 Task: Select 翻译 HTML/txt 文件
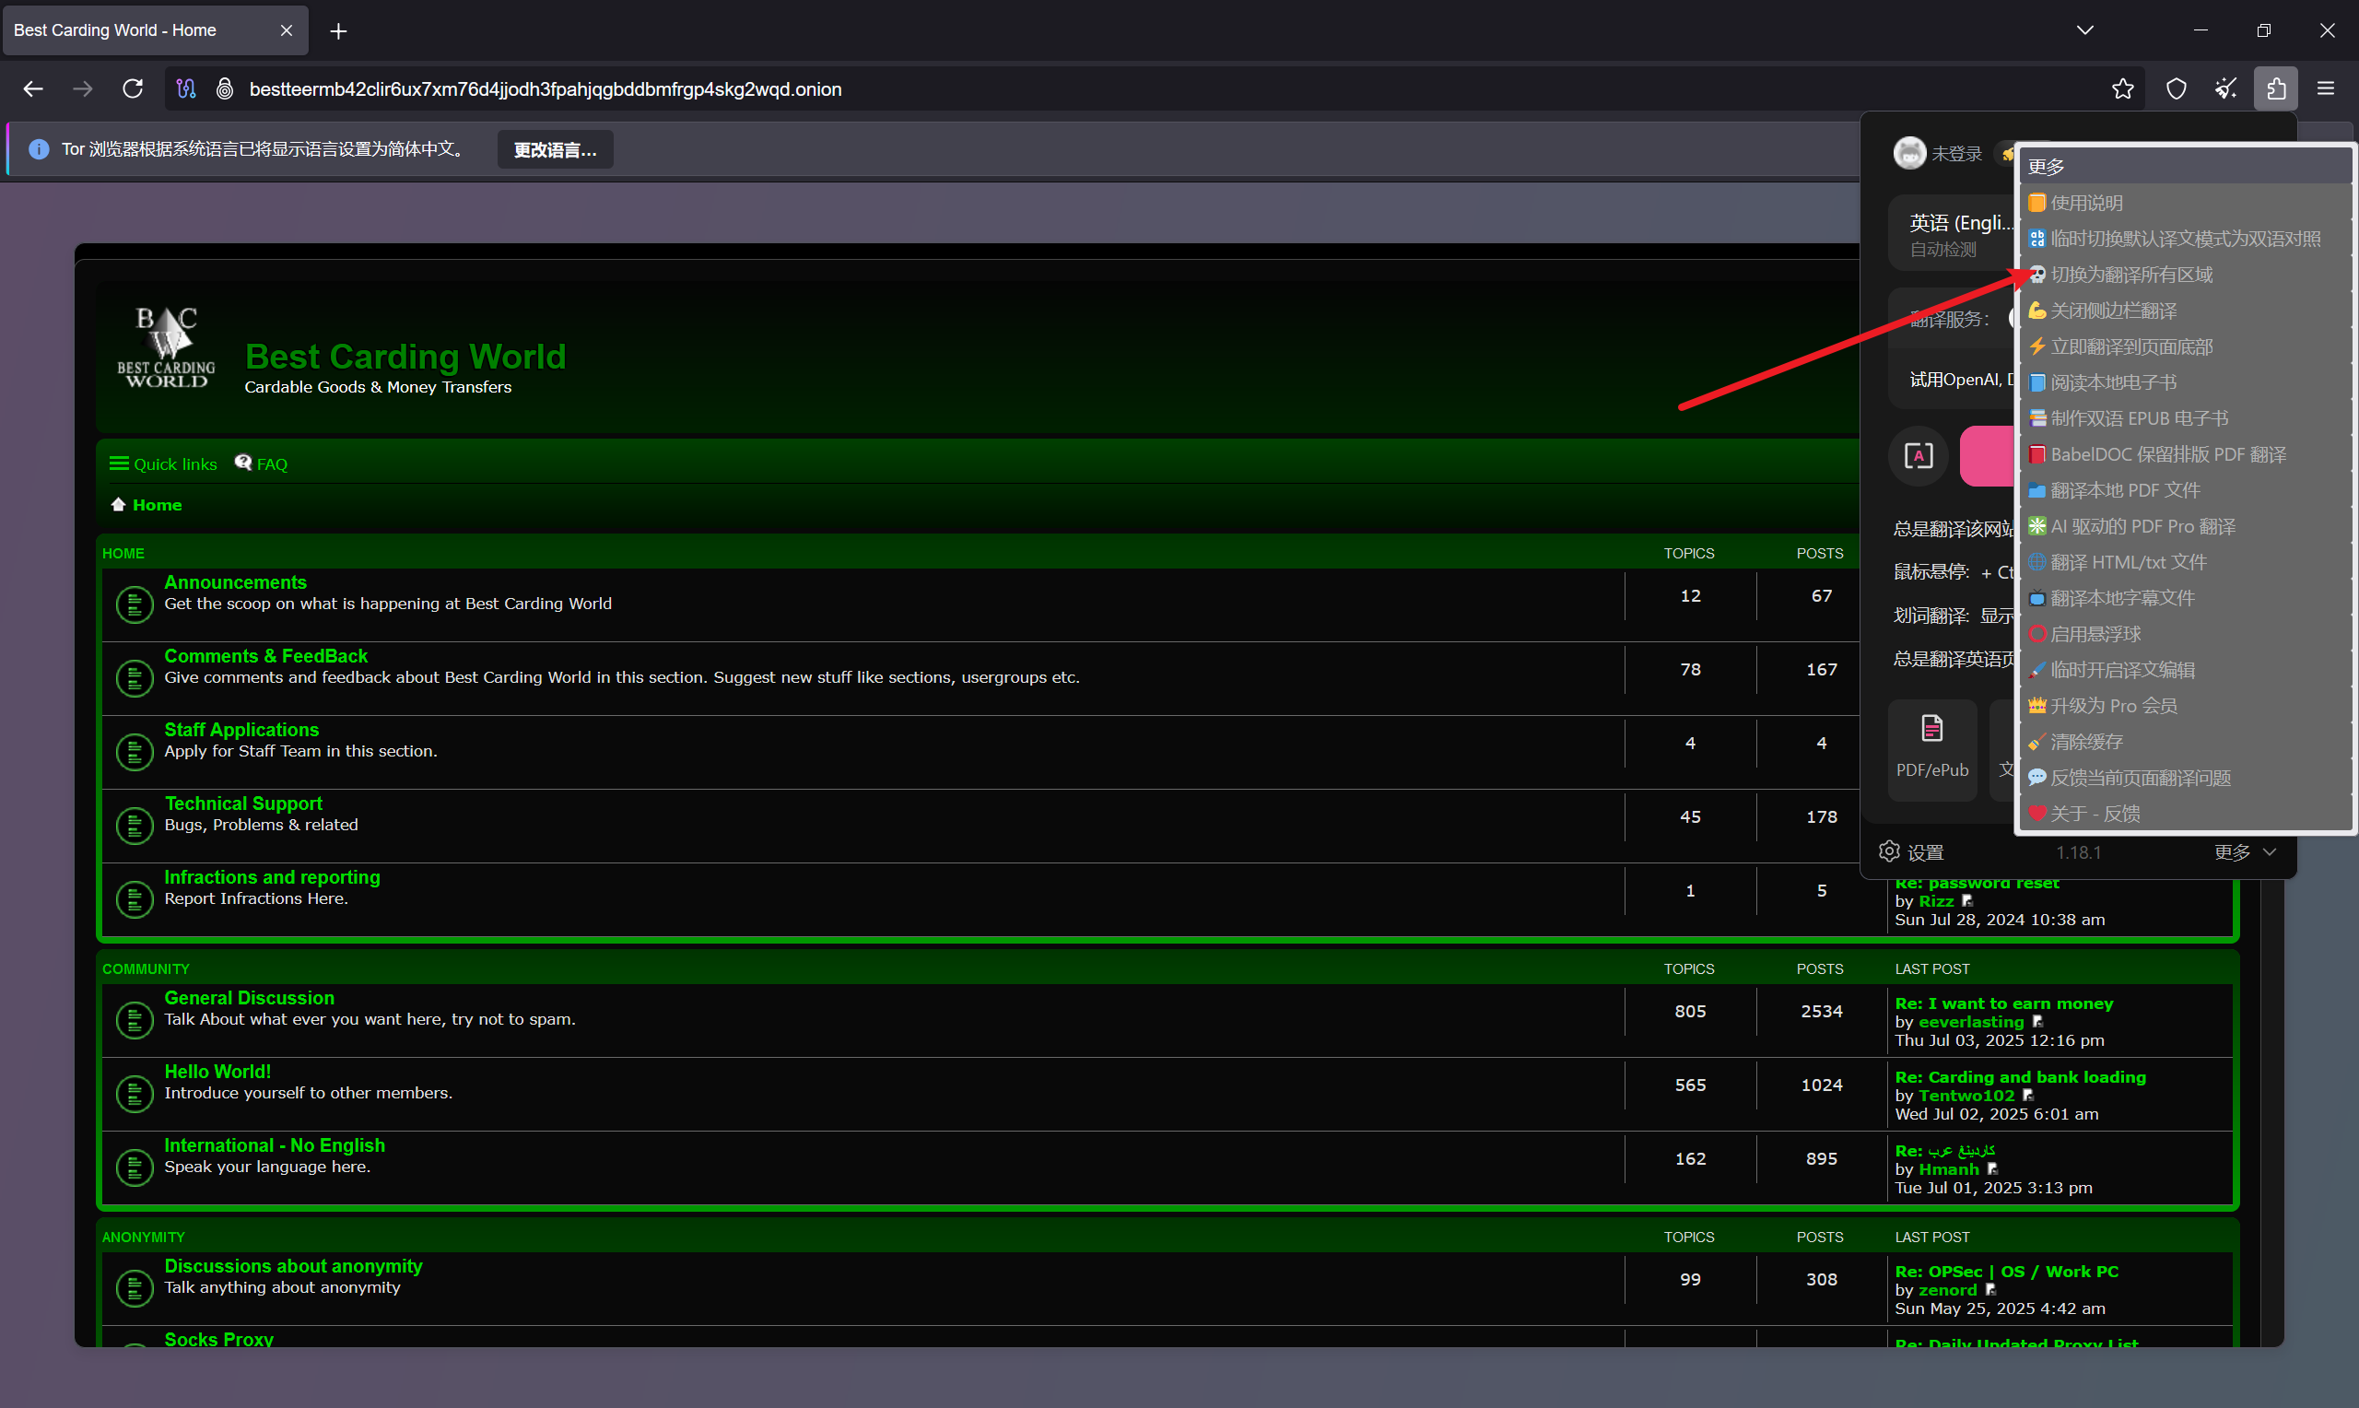2186,563
